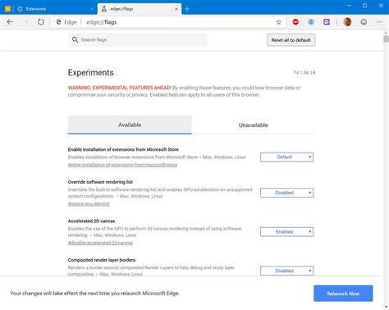Open #edge-installation-of-extensions-from-microsoft-store link
Viewport: 389px width, 310px height.
coord(122,165)
